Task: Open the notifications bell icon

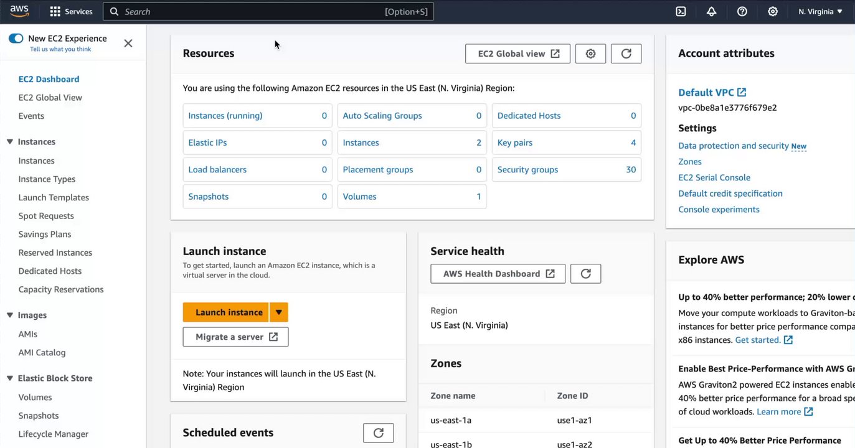Action: [x=711, y=11]
